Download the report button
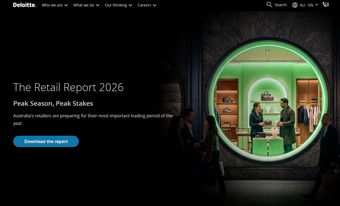The width and height of the screenshot is (340, 206). [x=46, y=141]
